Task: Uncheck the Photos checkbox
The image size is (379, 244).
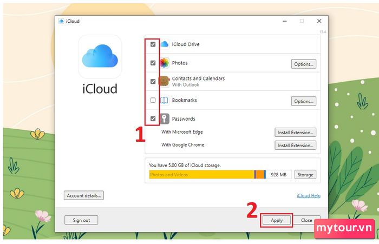Action: point(153,63)
